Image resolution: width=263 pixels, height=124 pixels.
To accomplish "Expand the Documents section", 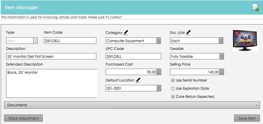I will [x=132, y=105].
